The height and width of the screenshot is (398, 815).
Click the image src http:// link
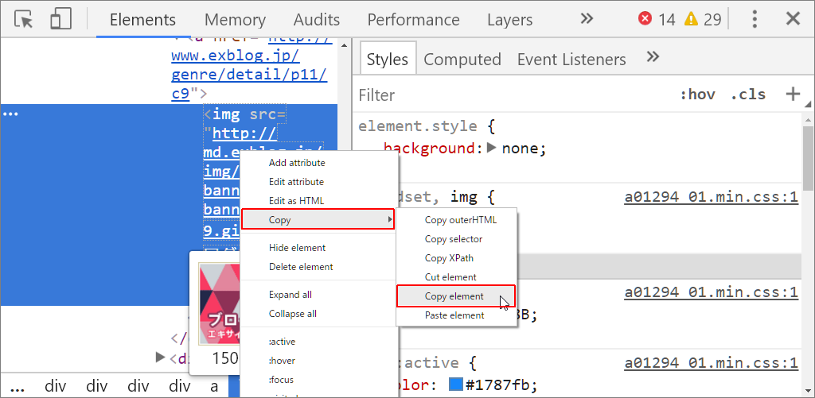244,134
